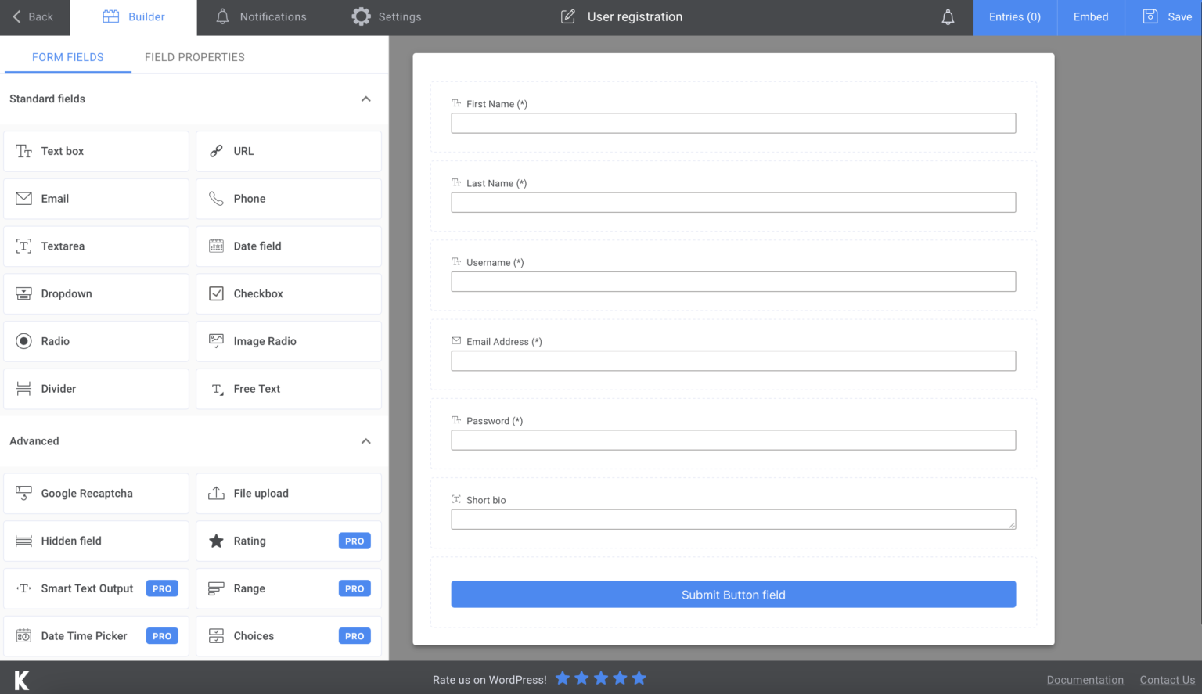
Task: Open the Documentation link
Action: pyautogui.click(x=1085, y=680)
